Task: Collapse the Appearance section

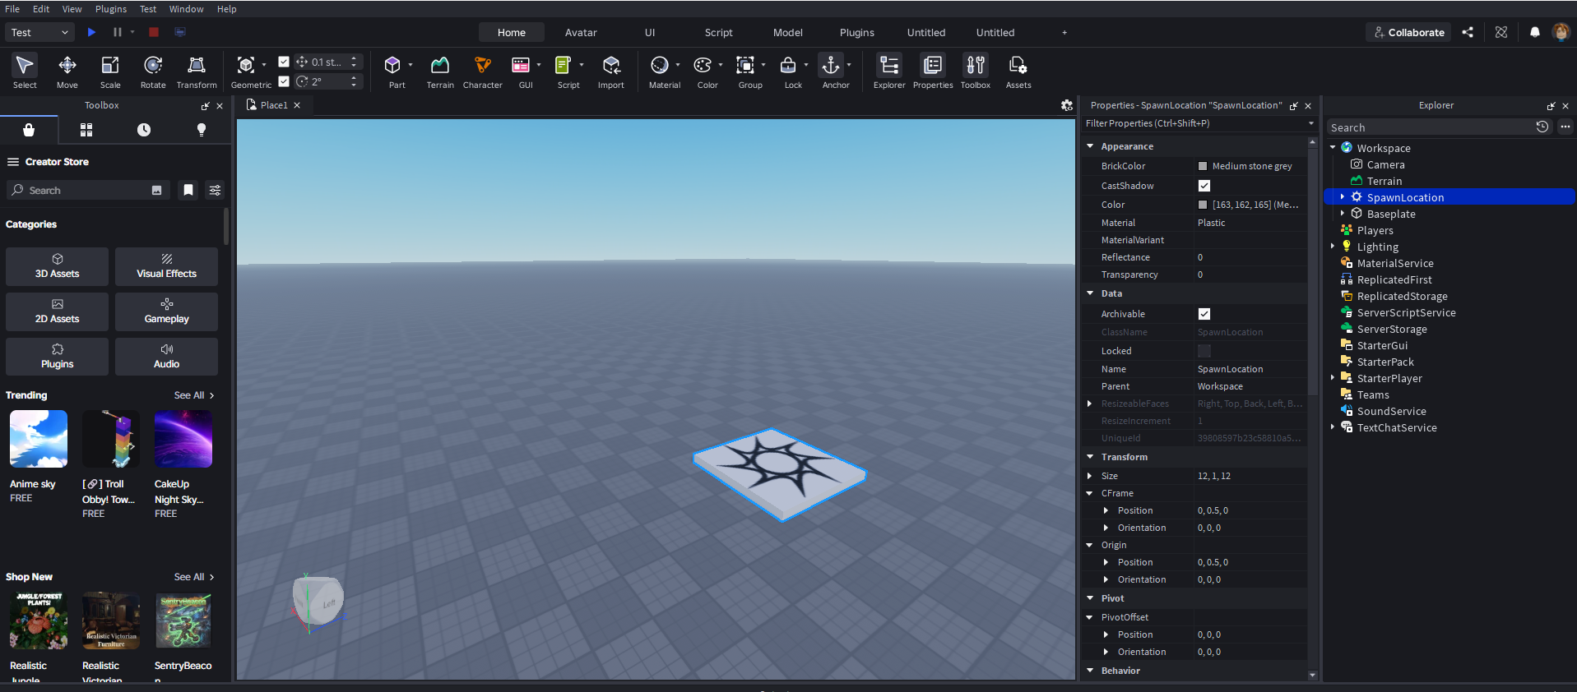Action: click(x=1091, y=146)
